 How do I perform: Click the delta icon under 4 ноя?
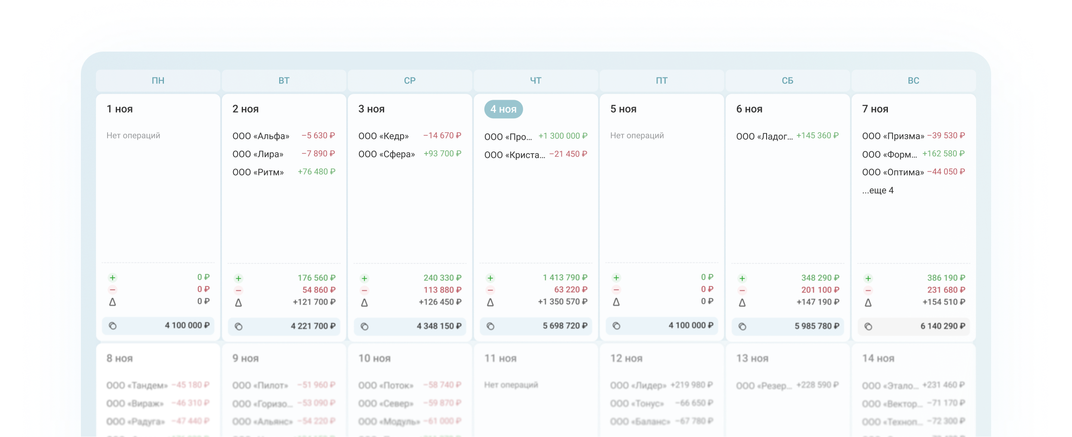(490, 302)
